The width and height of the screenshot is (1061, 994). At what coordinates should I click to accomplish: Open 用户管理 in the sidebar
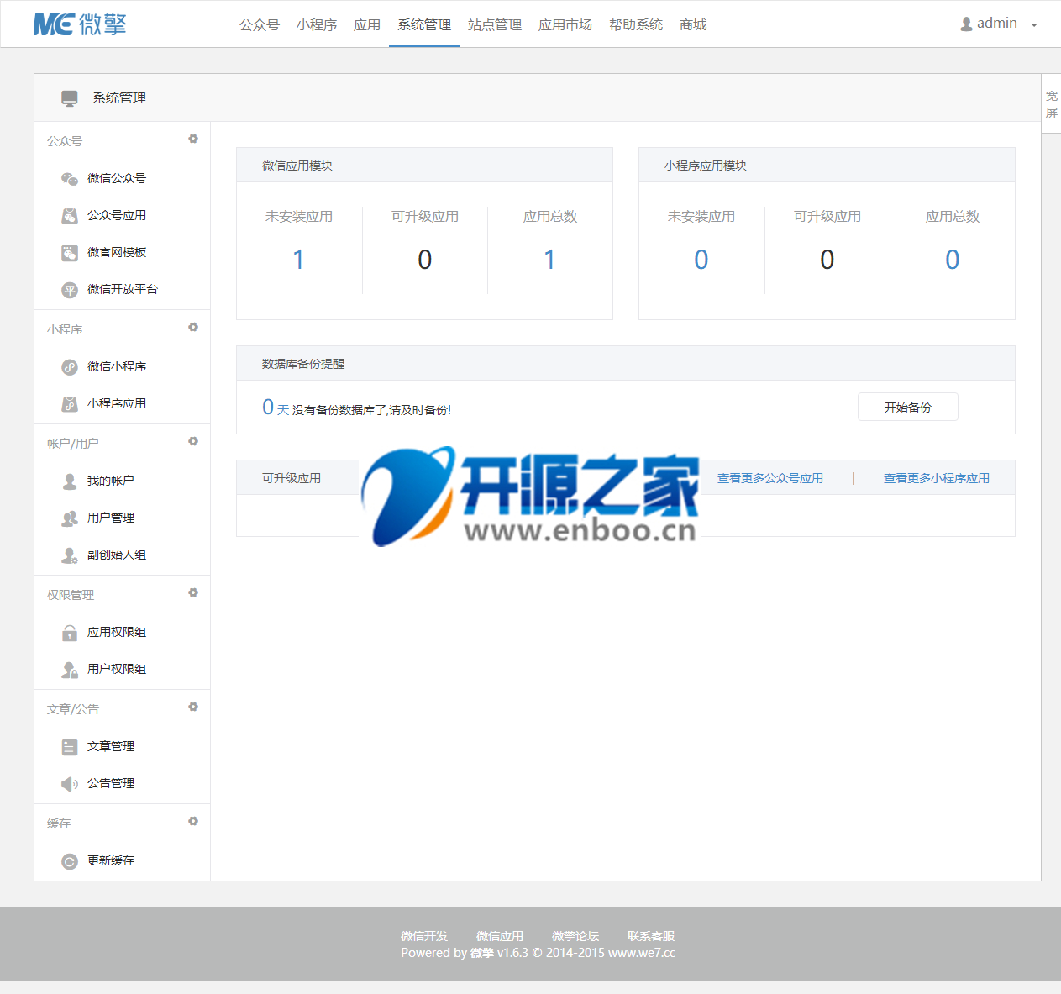(111, 518)
